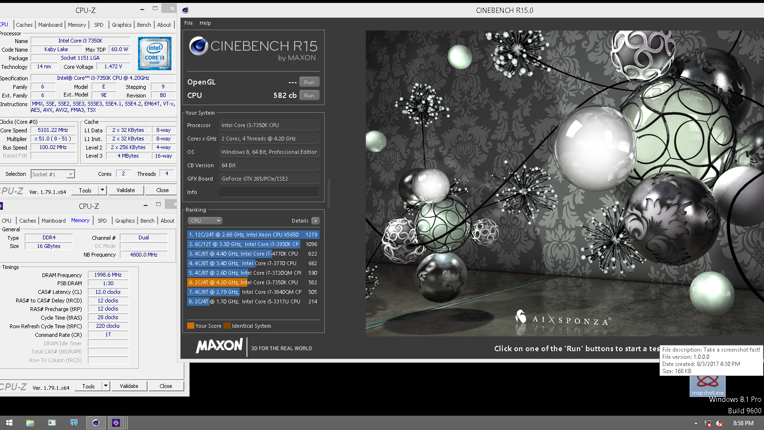Click the taskbar clock showing 8:58 PM
Viewport: 764px width, 430px height.
(x=743, y=423)
